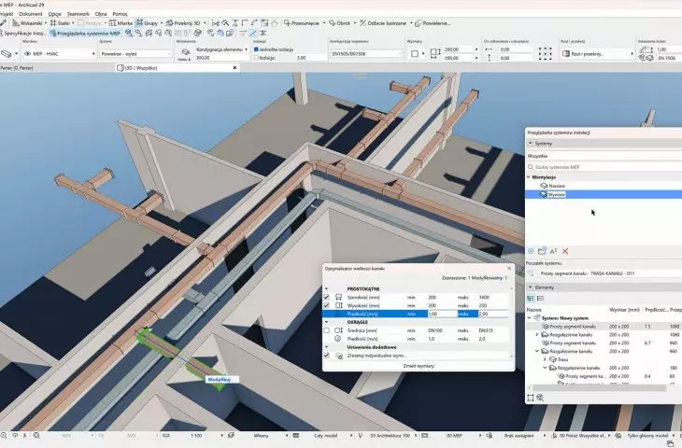This screenshot has width=682, height=448.
Task: Open the EN1505/EN1506 segment configuration dropdown
Action: click(x=366, y=54)
